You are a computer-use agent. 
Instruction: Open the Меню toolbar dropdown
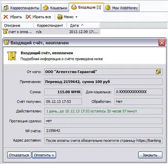tap(67, 17)
